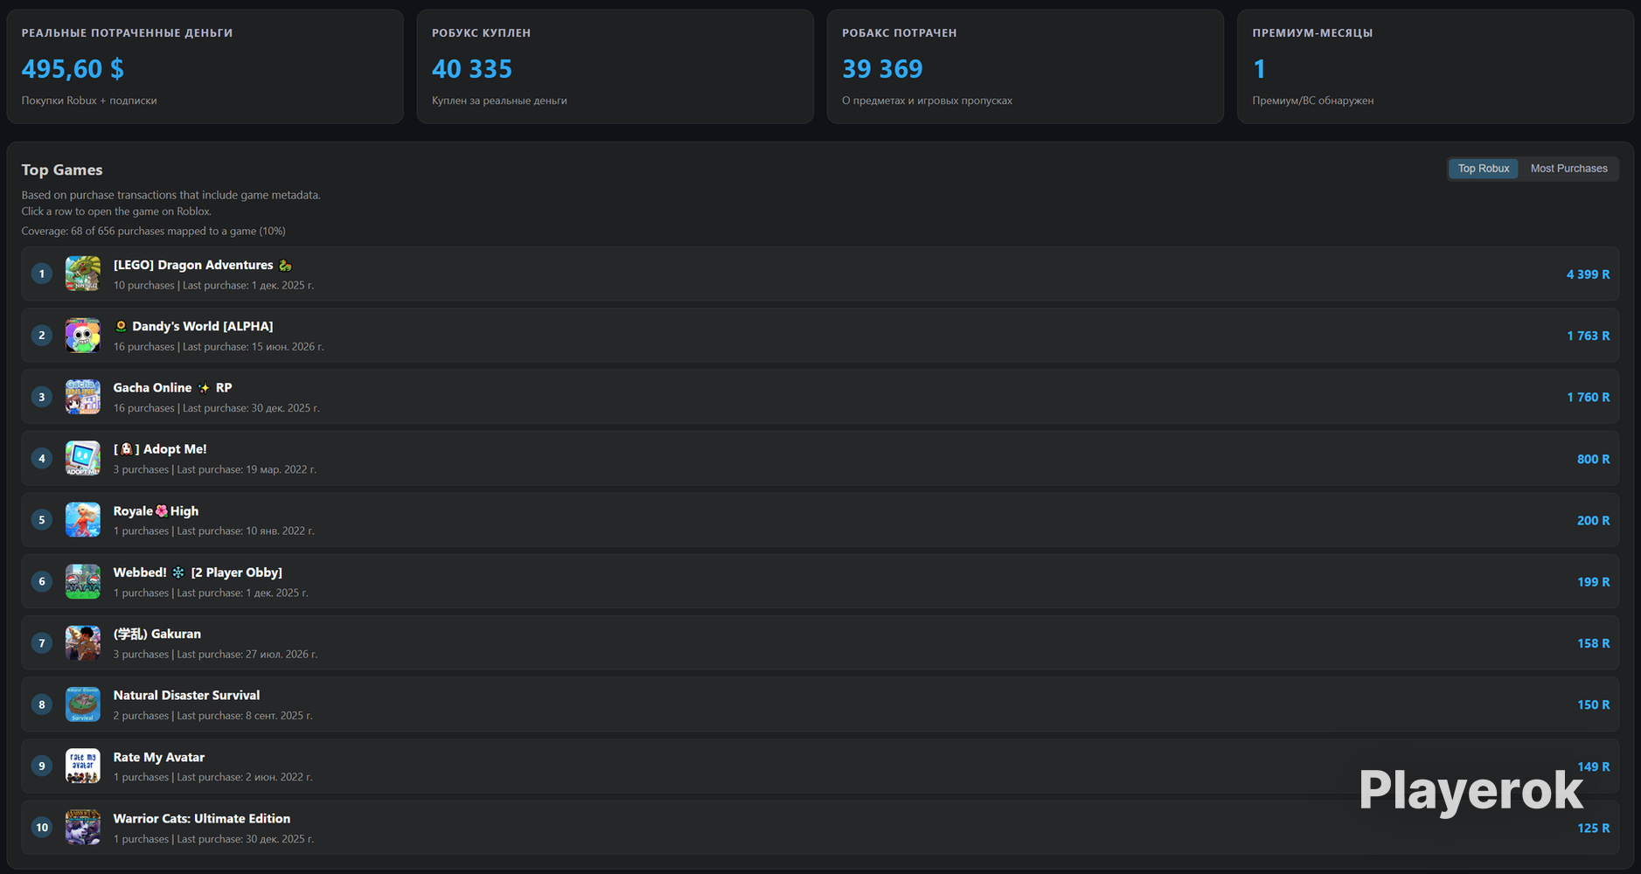The width and height of the screenshot is (1641, 874).
Task: Click the 200 R amount
Action: click(1593, 520)
